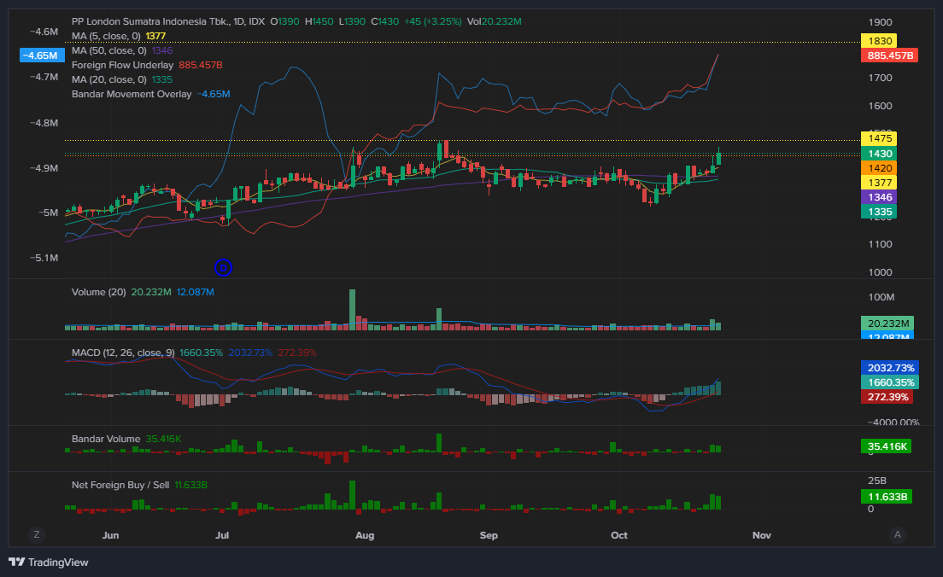Click the 1100 value on price axis

(x=881, y=244)
